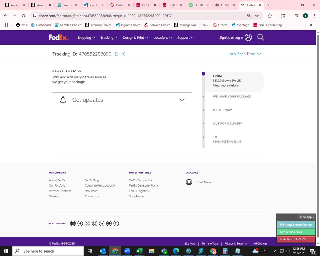Bookmark this page with star icon

pyautogui.click(x=257, y=16)
